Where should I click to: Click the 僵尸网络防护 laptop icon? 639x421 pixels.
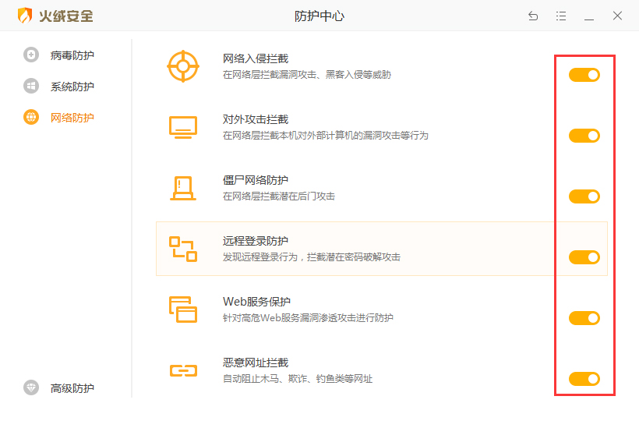point(183,187)
